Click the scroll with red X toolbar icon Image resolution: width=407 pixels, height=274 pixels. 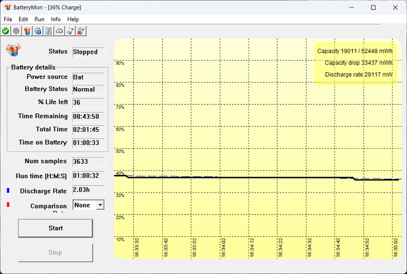coord(81,31)
